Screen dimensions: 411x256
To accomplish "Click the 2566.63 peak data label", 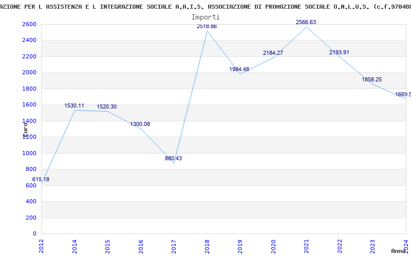I will point(306,22).
